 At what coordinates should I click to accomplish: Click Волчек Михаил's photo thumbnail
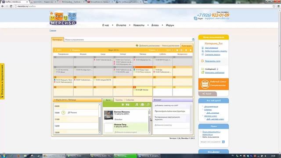(108, 115)
